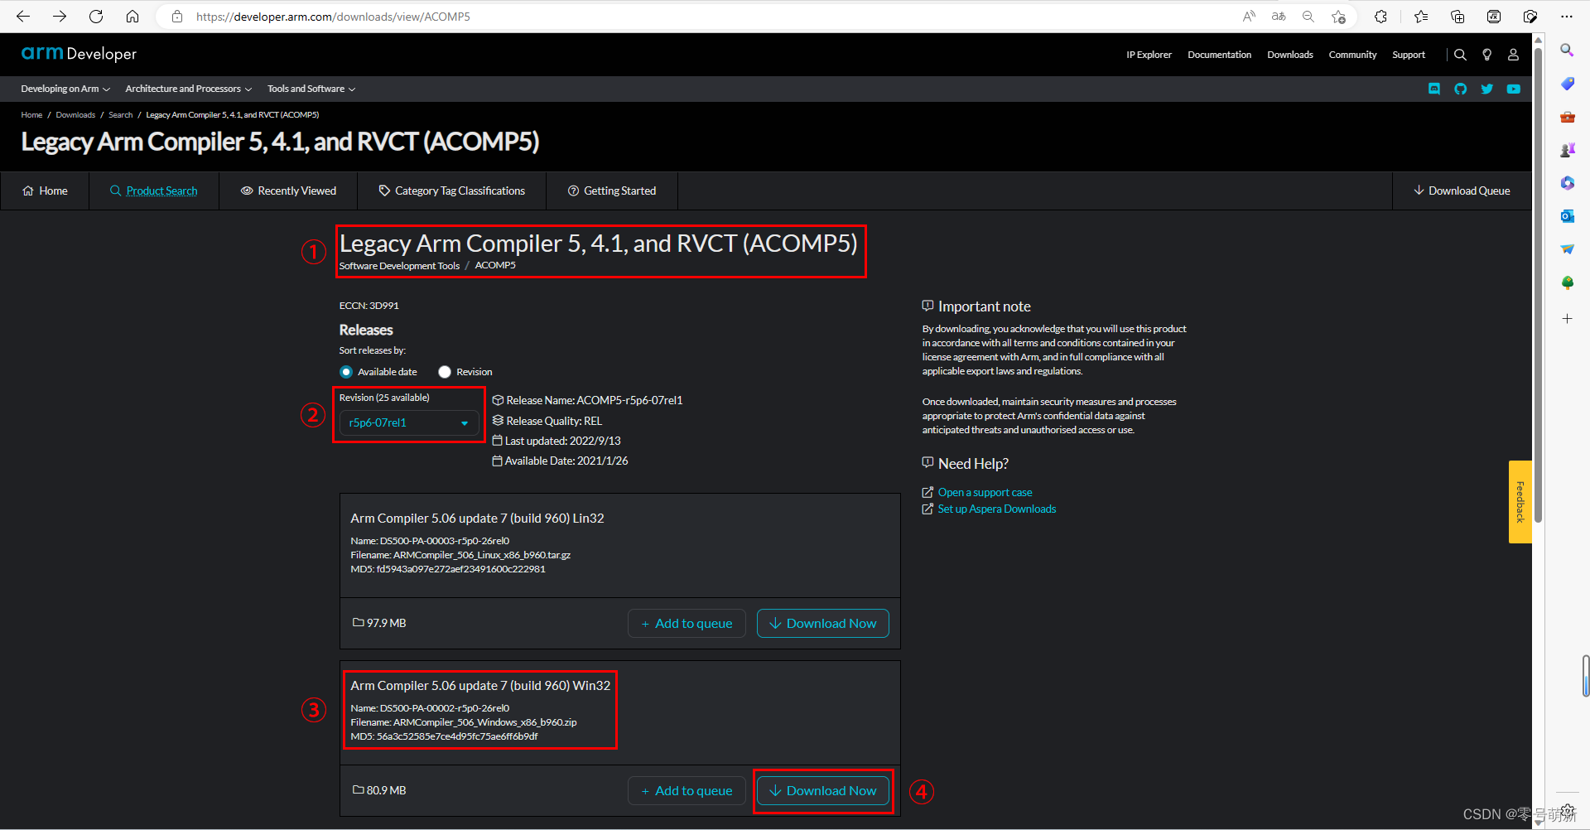The image size is (1590, 830).
Task: Open the user account icon in header
Action: tap(1513, 55)
